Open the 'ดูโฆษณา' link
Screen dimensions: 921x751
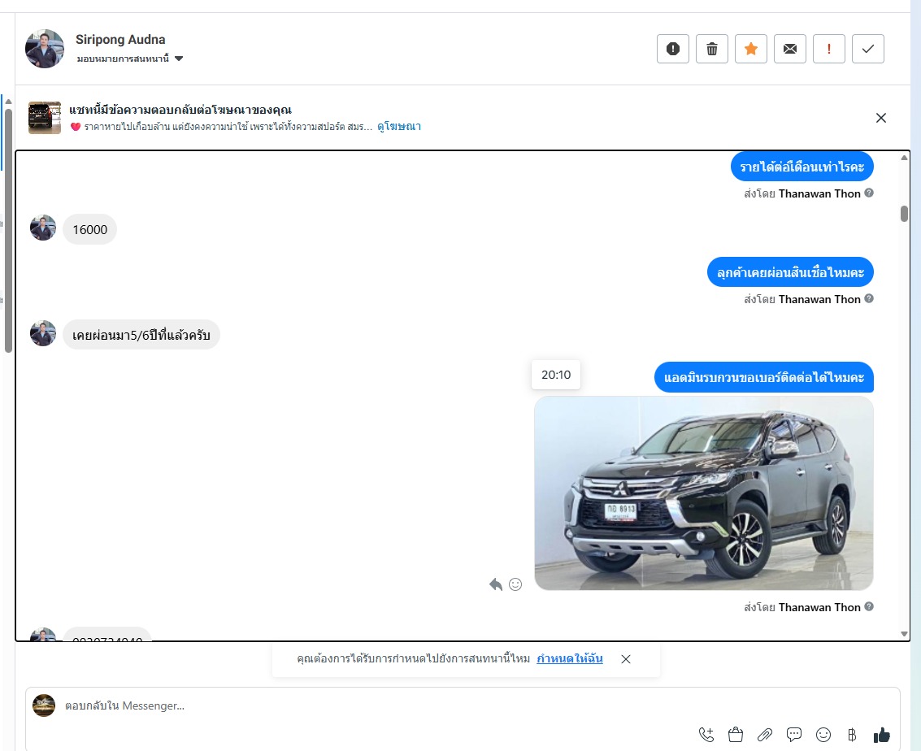pyautogui.click(x=399, y=126)
